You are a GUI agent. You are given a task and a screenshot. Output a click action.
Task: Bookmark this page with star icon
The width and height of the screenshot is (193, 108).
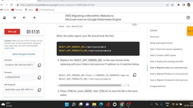172,5
